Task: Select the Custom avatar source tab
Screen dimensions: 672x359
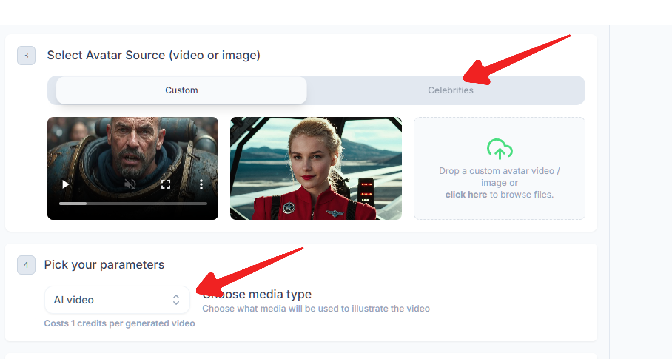Action: tap(181, 90)
